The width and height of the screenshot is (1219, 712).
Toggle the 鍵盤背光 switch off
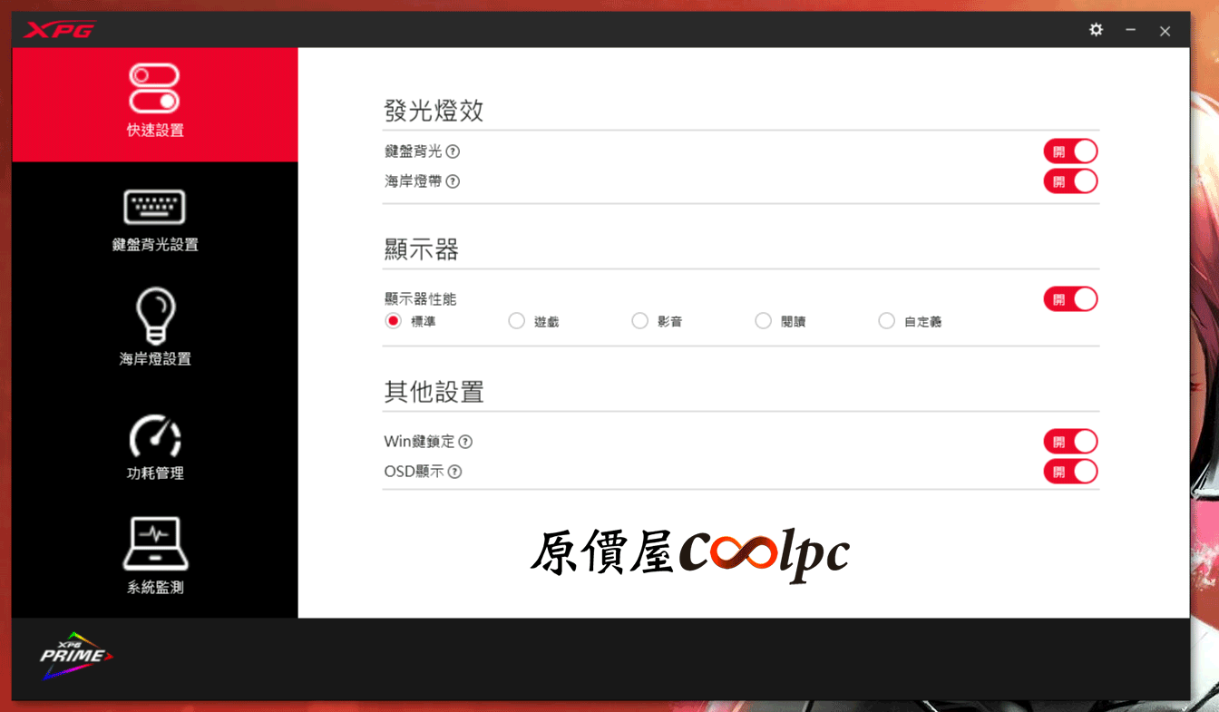pos(1070,151)
